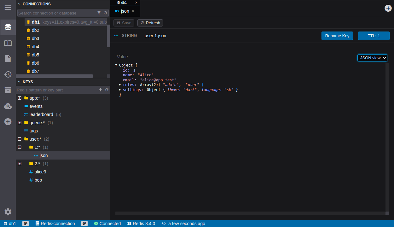Select db3 in connections list

(x=35, y=38)
